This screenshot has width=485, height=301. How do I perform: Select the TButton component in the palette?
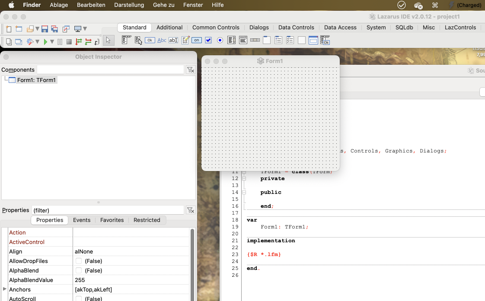tap(150, 40)
